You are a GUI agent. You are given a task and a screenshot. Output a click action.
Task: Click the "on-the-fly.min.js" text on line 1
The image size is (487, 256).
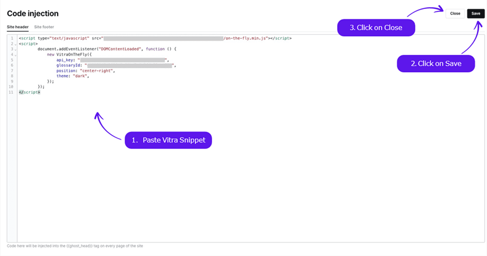246,39
